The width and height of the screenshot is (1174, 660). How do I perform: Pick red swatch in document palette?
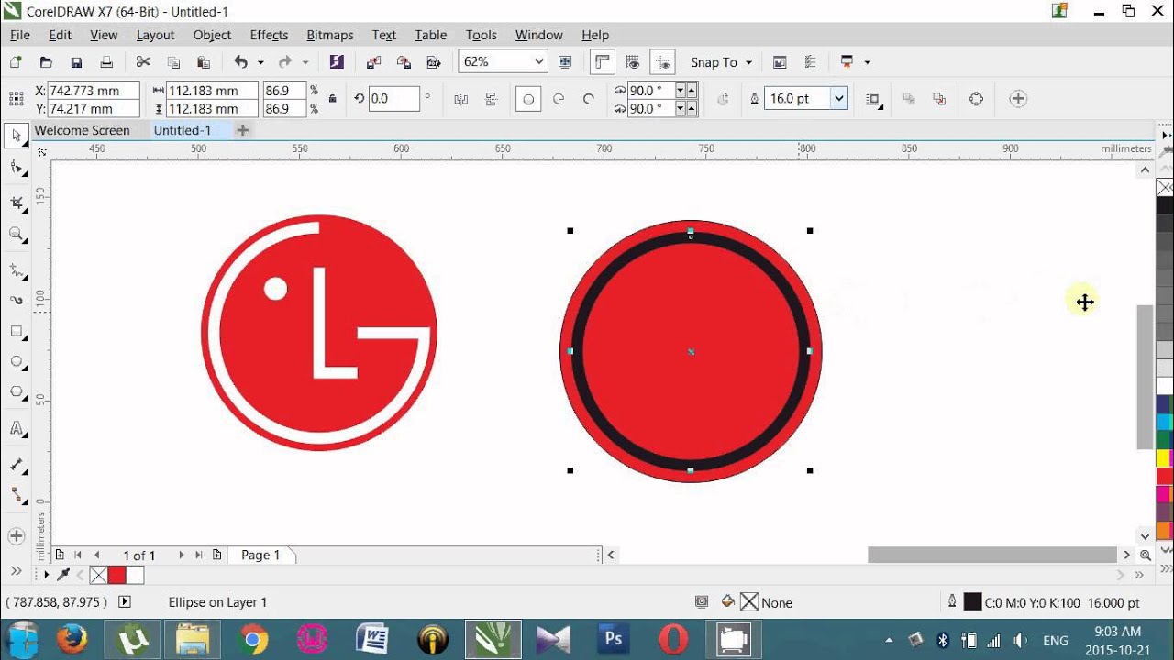(x=116, y=576)
